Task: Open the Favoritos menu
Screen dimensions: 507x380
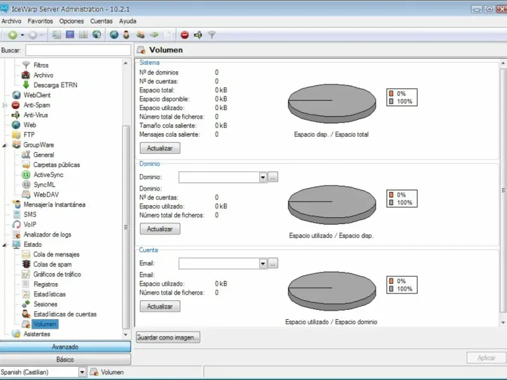Action: tap(40, 22)
